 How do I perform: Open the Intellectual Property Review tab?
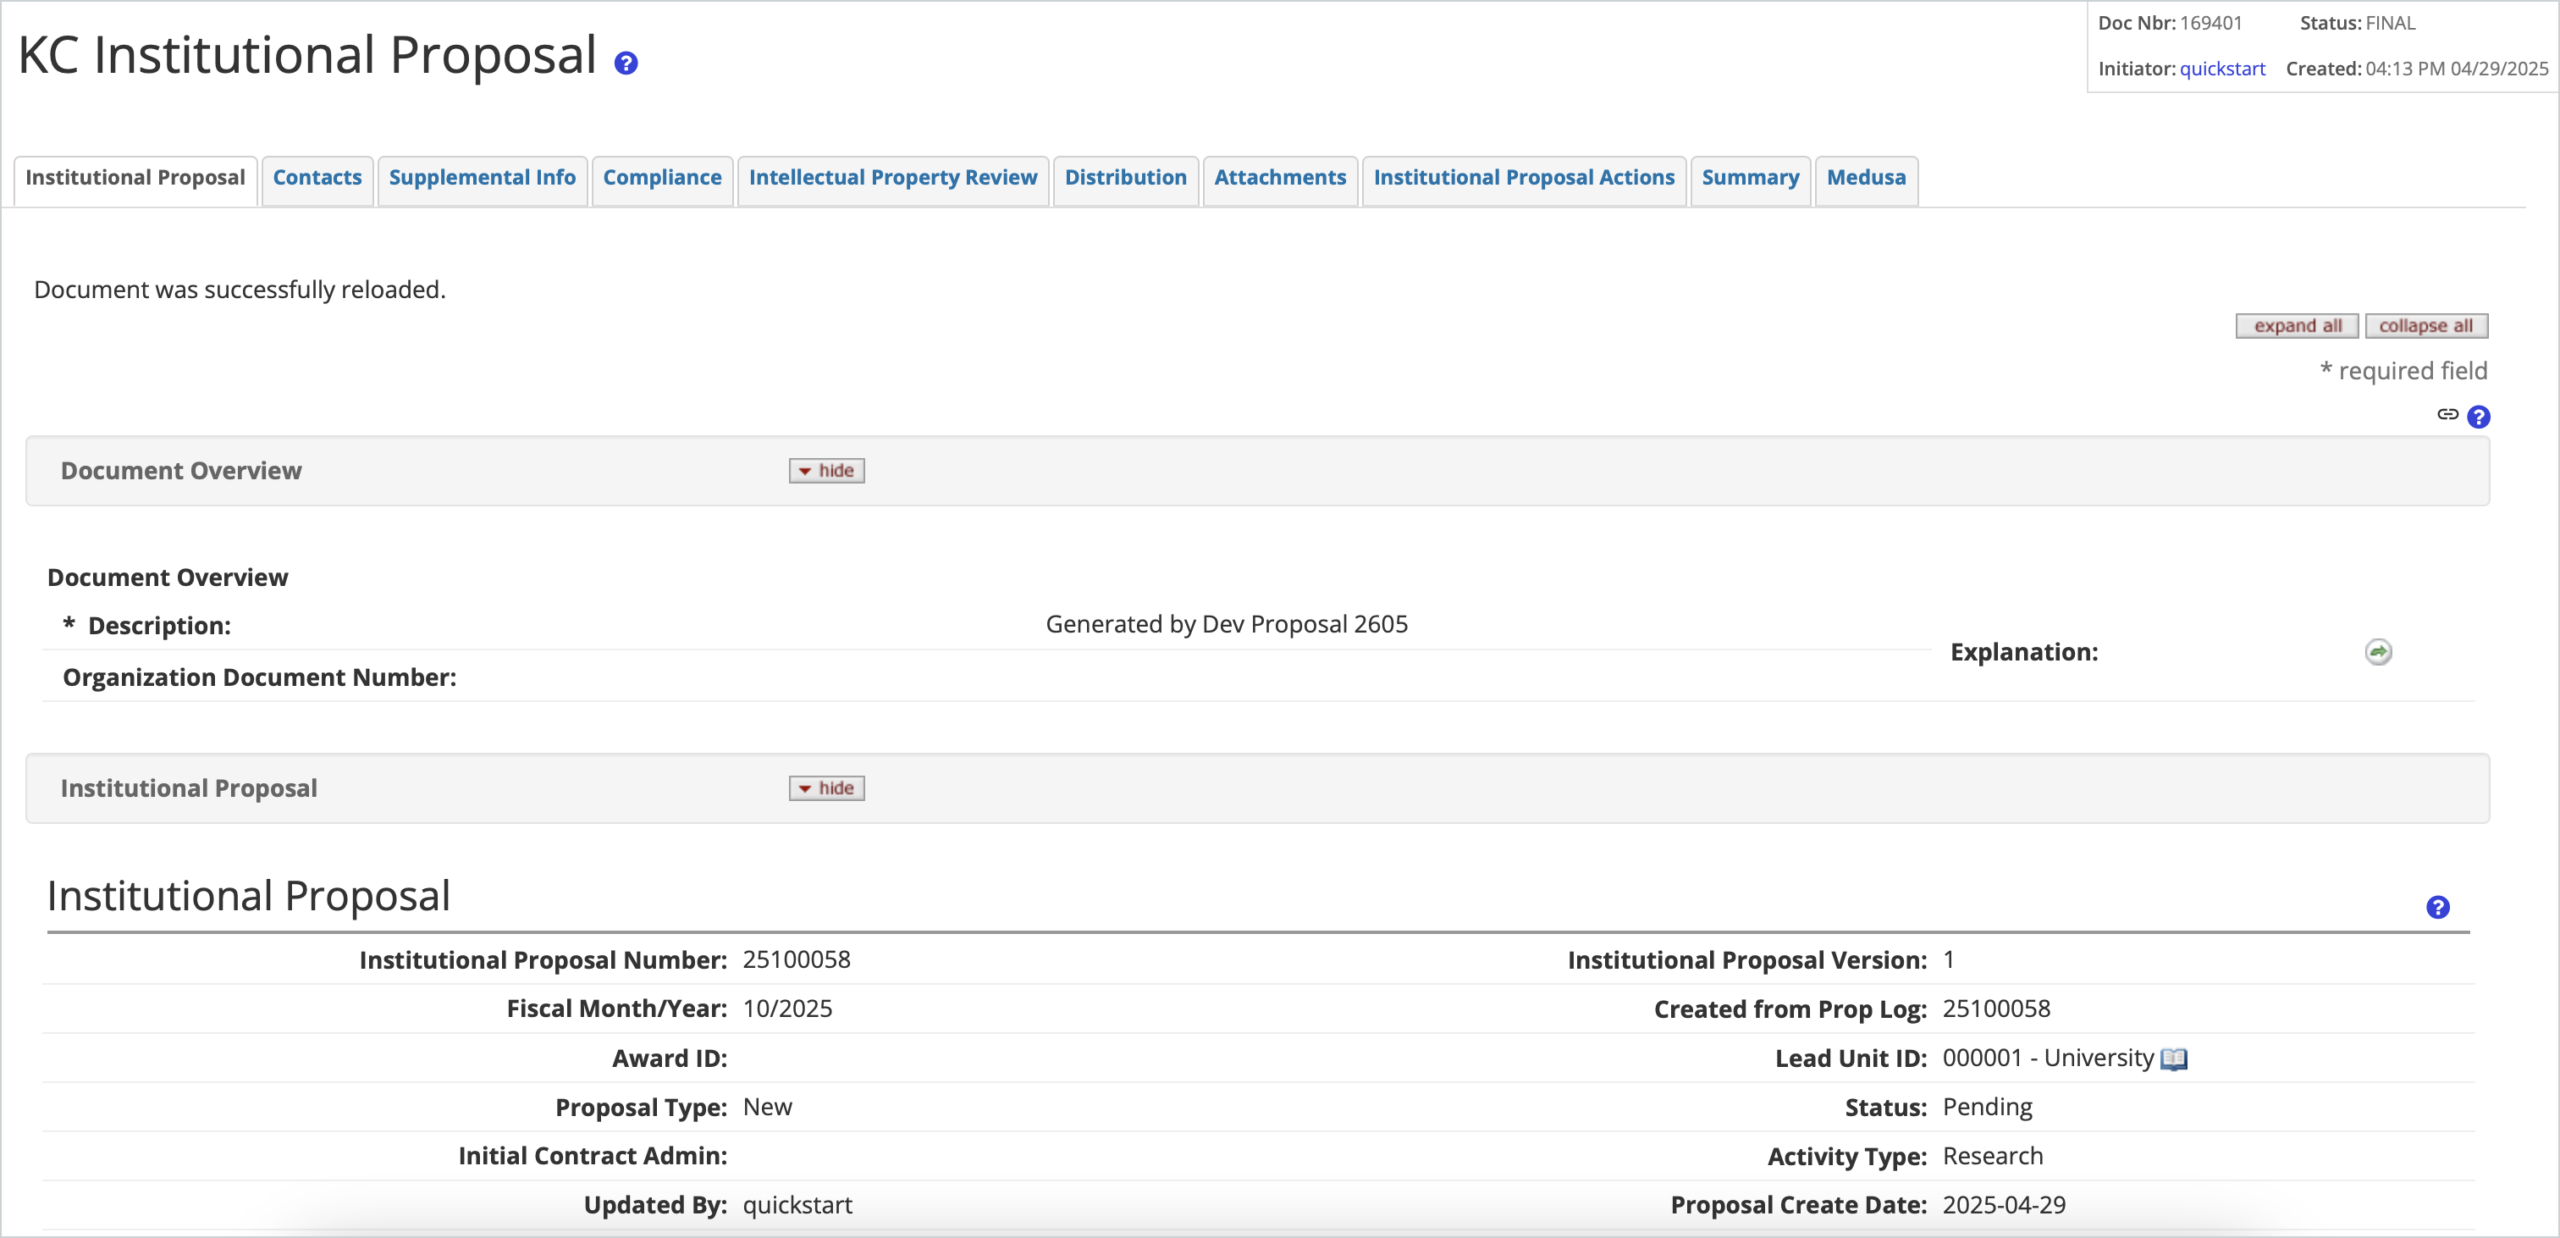tap(892, 178)
